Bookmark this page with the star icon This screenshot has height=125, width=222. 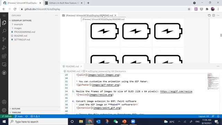coord(189,9)
